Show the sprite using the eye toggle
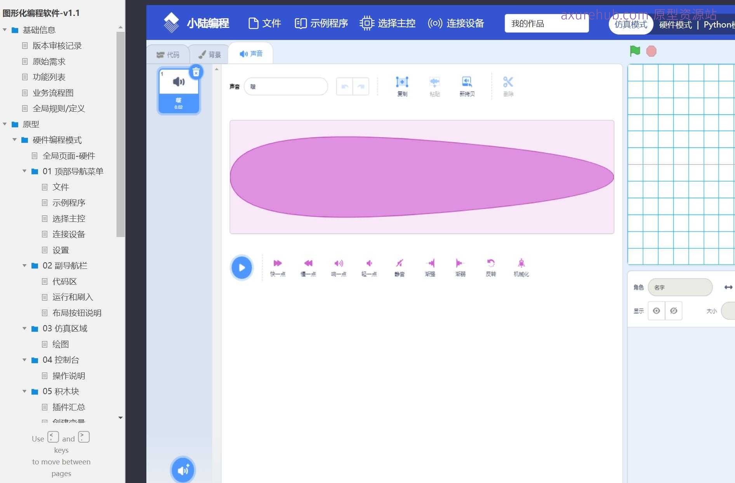The width and height of the screenshot is (735, 483). pyautogui.click(x=657, y=311)
